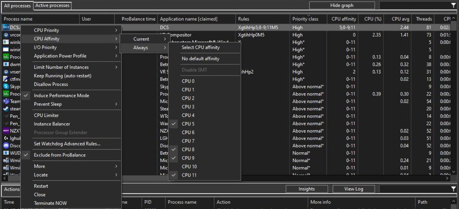This screenshot has width=459, height=209.
Task: Click the ctfmon process icon
Action: click(6, 79)
